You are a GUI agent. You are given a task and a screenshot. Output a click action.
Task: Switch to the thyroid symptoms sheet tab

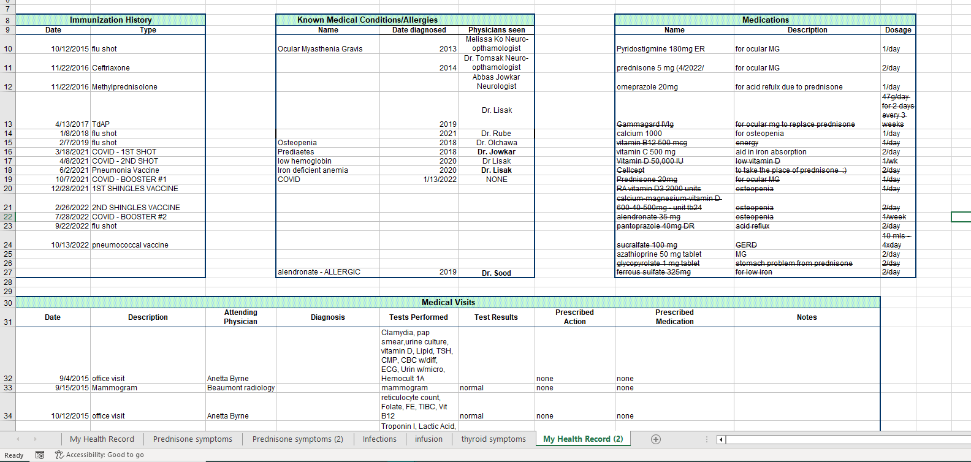click(493, 439)
